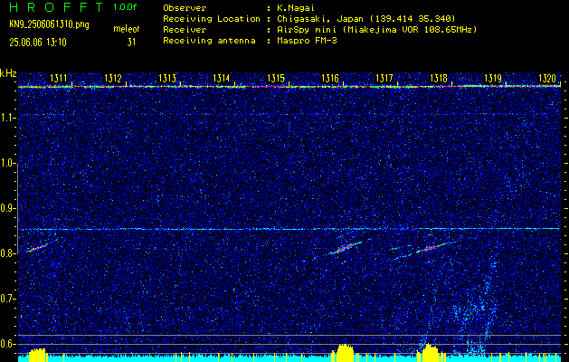
Task: Select the 1318 time marker
Action: (x=439, y=78)
